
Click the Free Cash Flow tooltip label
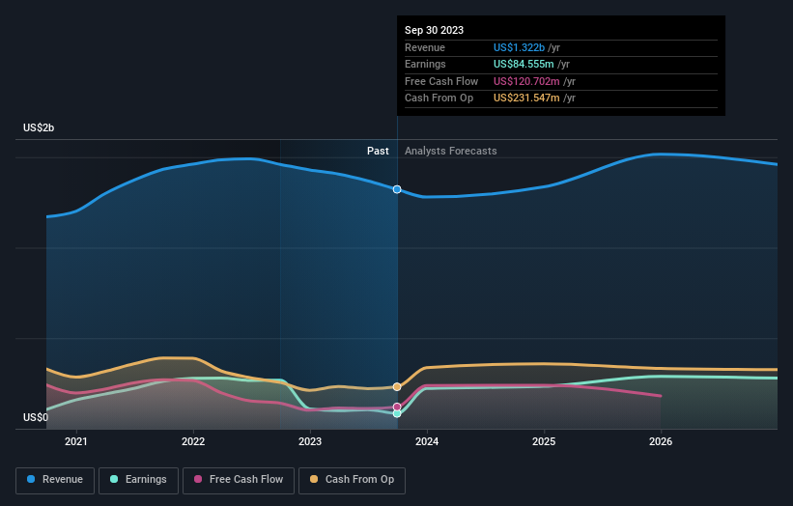(441, 81)
